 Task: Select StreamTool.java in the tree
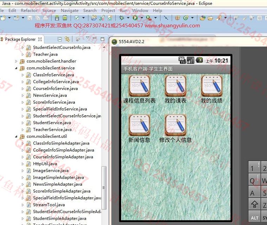[49, 205]
